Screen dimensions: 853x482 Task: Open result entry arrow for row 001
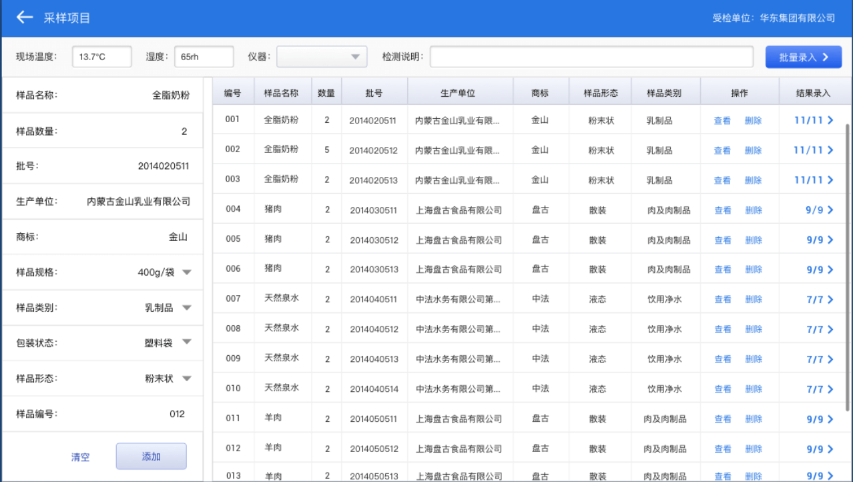coord(830,121)
